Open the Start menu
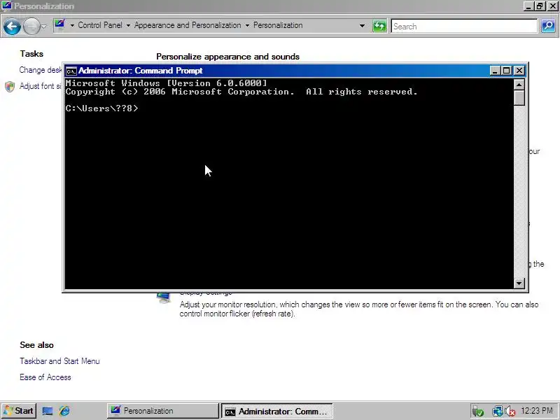560x420 pixels. 19,411
